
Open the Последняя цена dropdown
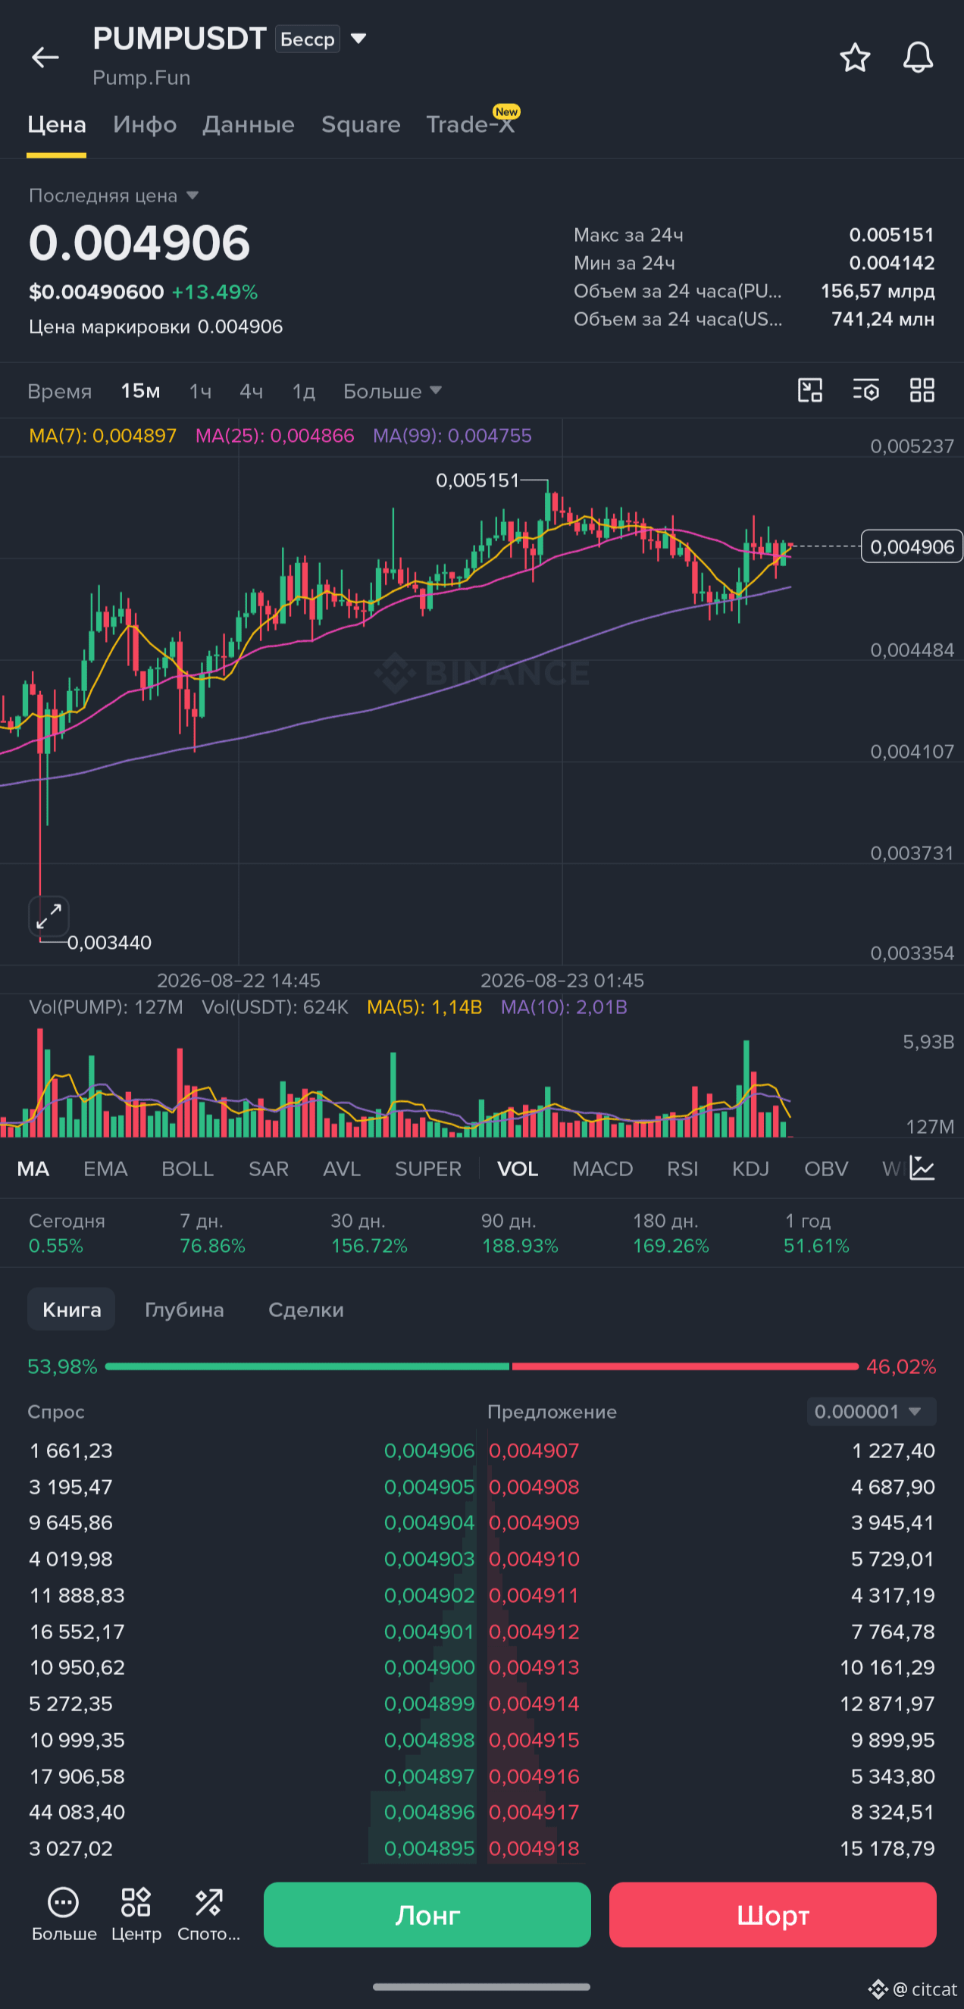point(114,196)
